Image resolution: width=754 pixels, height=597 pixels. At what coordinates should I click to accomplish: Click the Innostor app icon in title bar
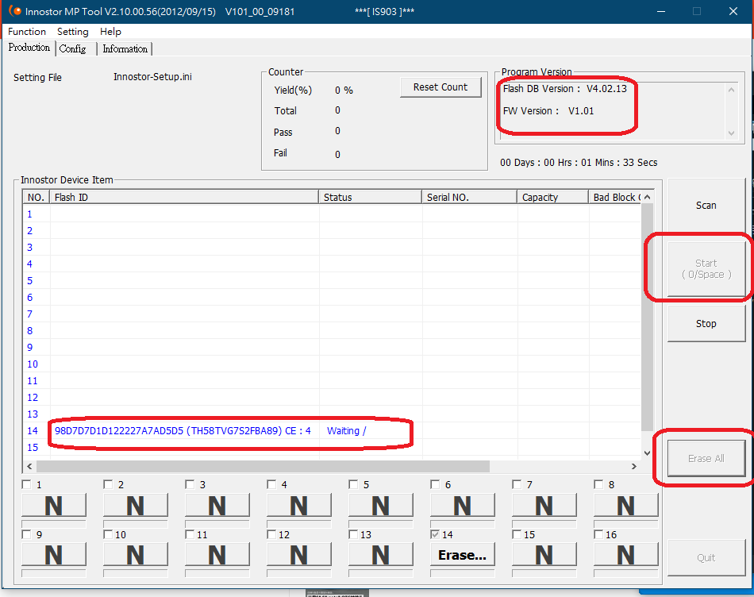click(x=15, y=10)
